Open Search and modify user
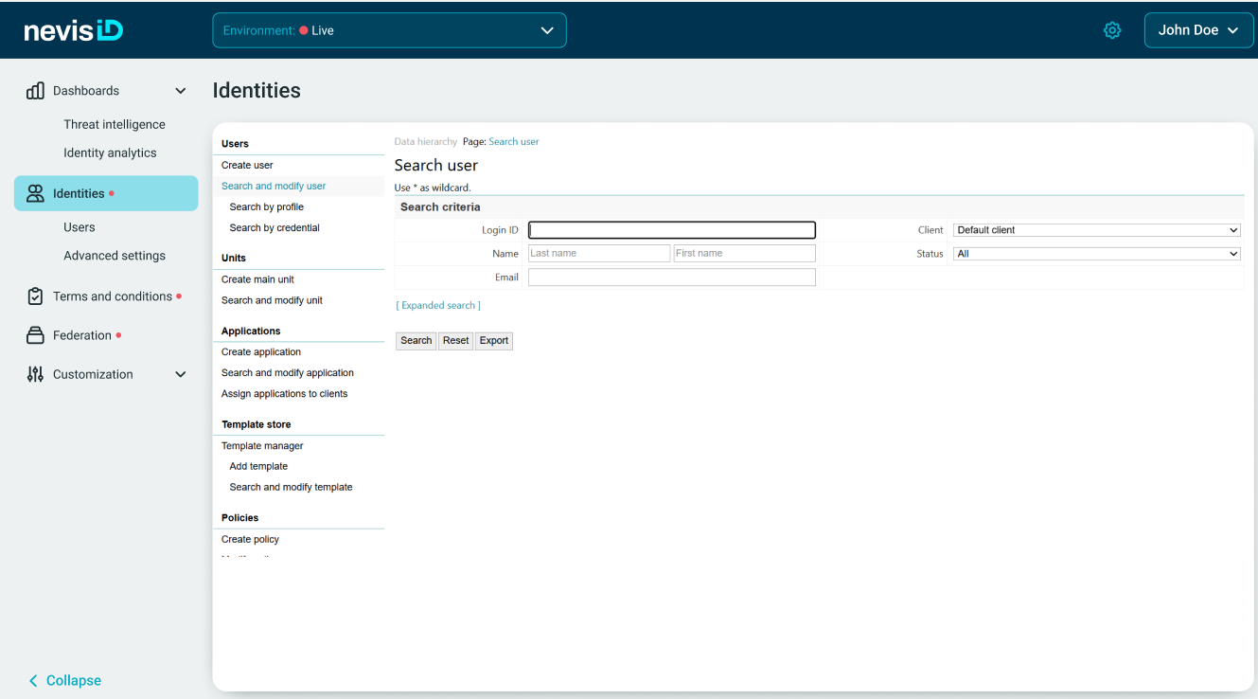This screenshot has height=699, width=1258. tap(274, 186)
